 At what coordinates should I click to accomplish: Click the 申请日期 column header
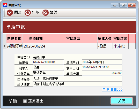click(x=36, y=38)
